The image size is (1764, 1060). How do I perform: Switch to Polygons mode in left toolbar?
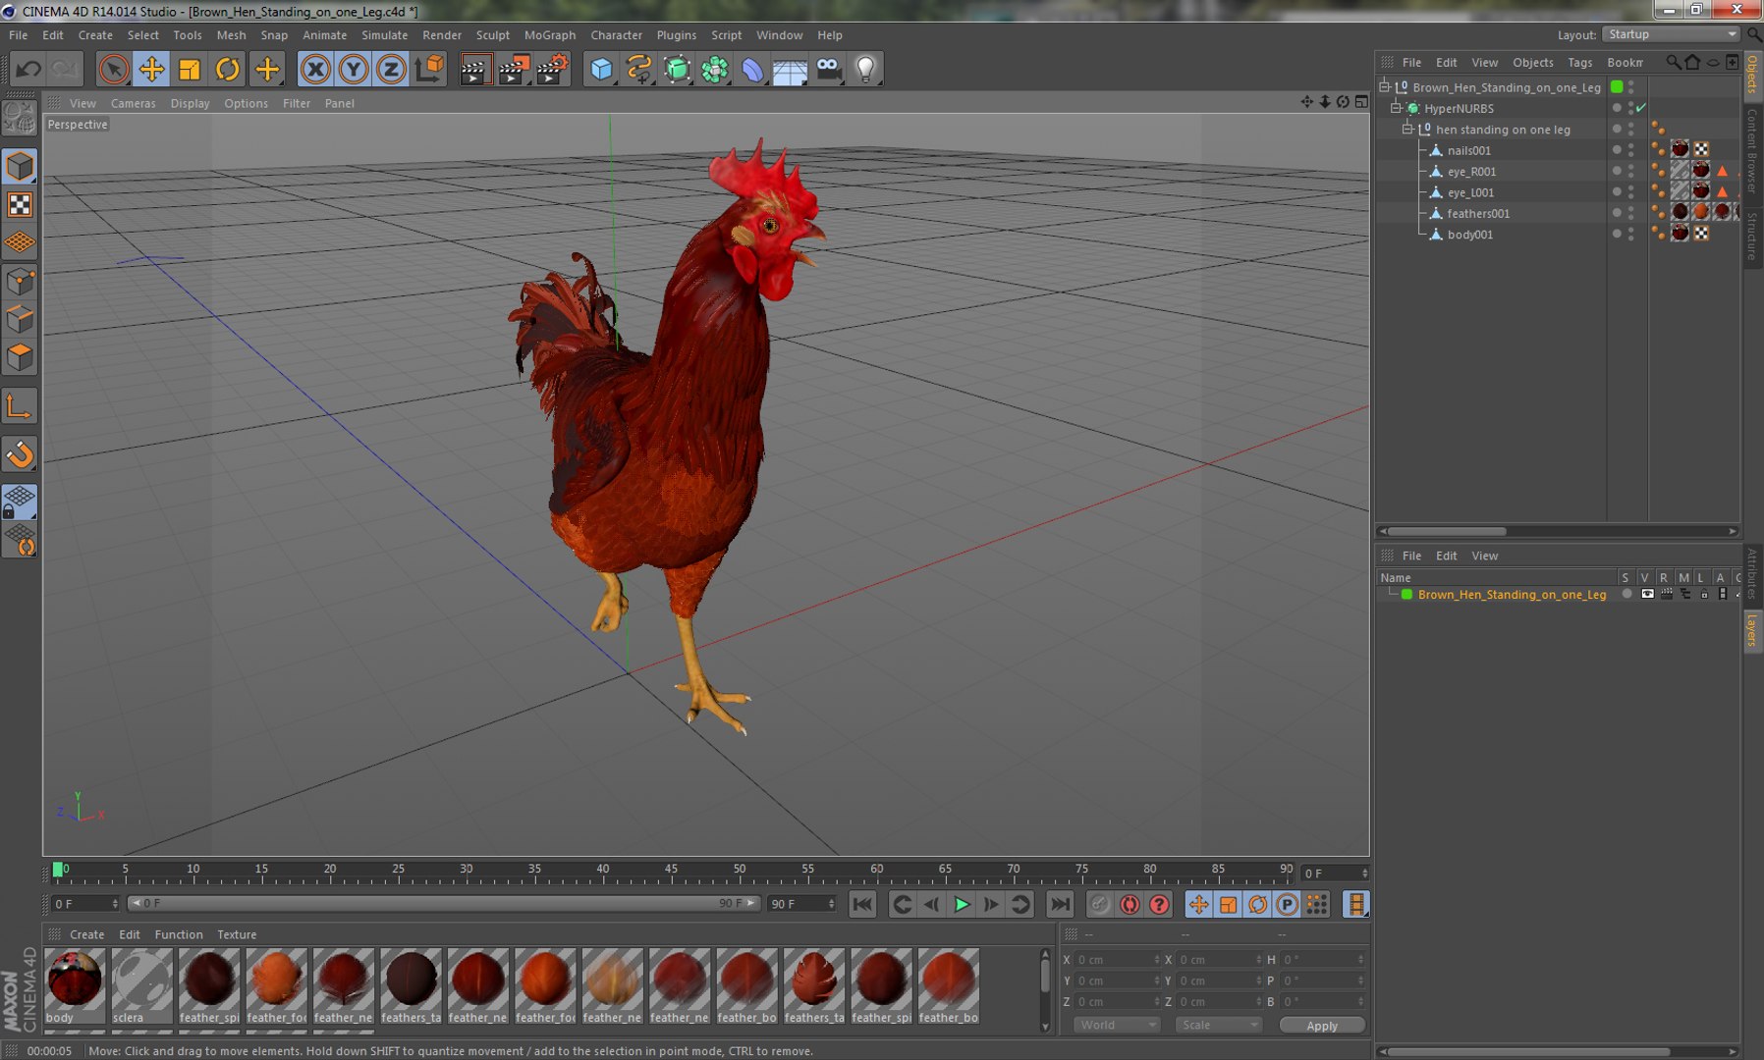(x=20, y=358)
